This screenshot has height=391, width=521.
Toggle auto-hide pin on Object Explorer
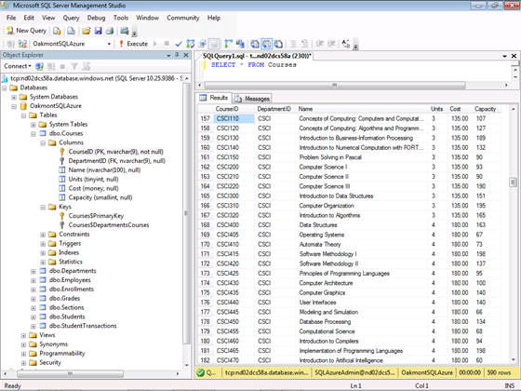(x=177, y=55)
